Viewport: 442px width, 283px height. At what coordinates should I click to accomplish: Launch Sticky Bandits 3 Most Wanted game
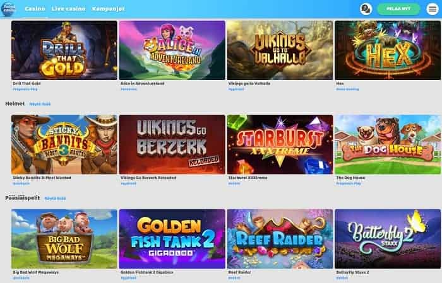pyautogui.click(x=64, y=144)
